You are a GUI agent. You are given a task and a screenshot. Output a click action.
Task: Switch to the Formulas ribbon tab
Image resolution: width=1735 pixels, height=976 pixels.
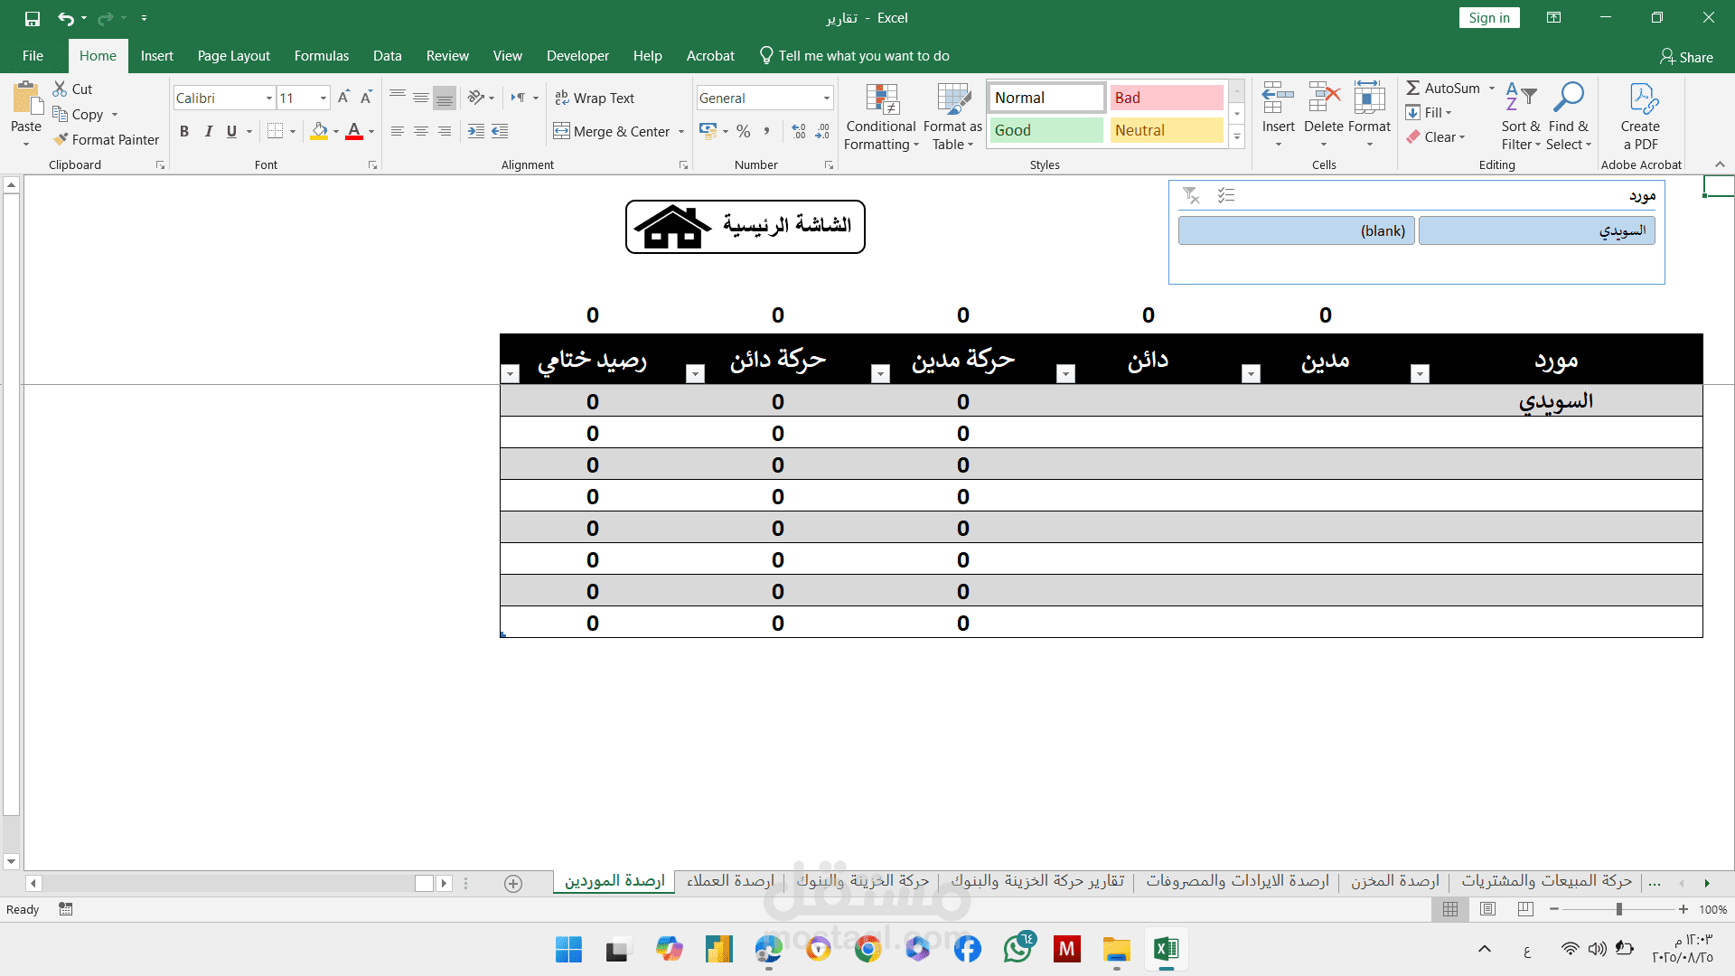(x=321, y=55)
